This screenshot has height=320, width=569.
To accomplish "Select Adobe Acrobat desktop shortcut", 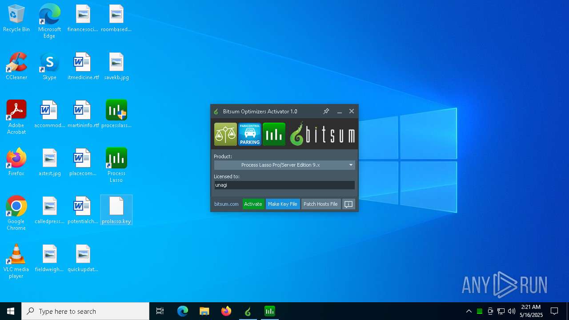I will point(16,117).
